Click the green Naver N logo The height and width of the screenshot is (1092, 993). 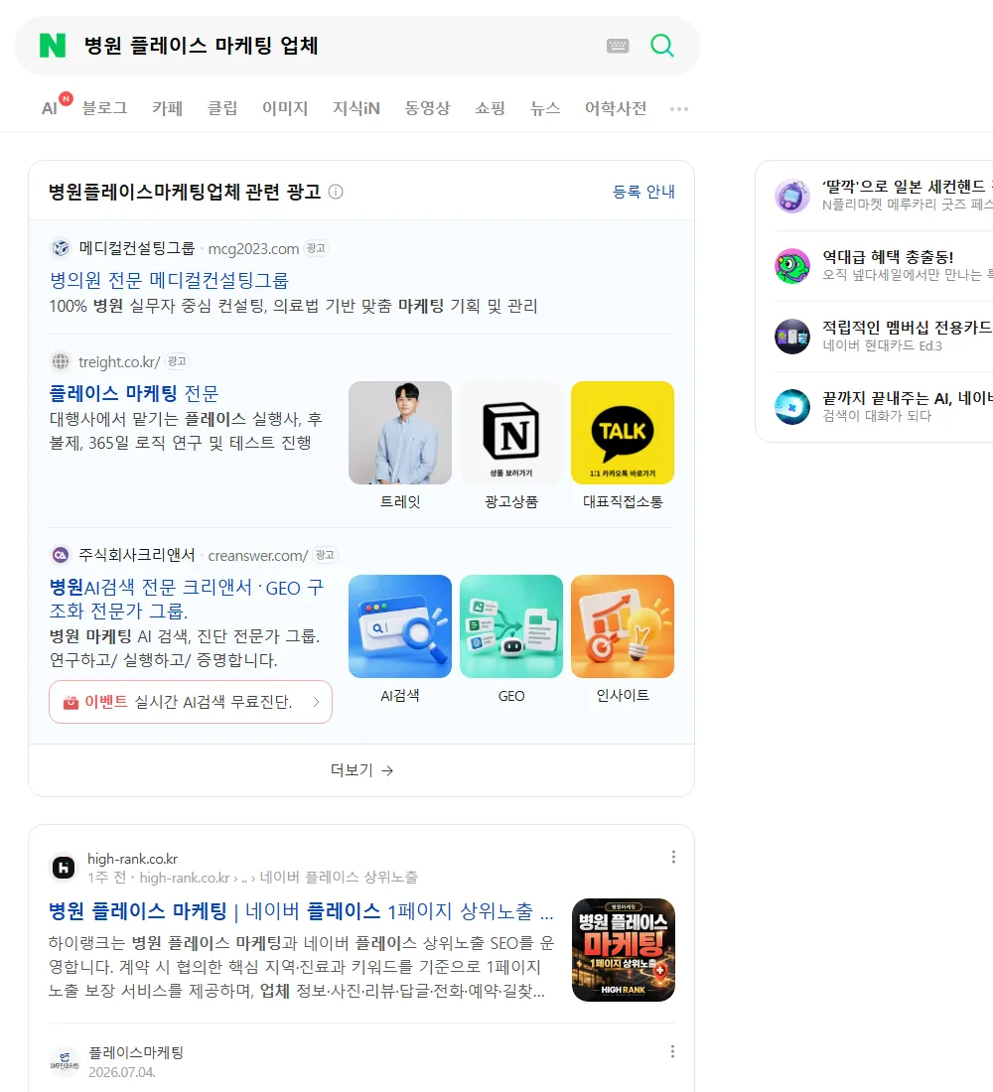point(53,46)
